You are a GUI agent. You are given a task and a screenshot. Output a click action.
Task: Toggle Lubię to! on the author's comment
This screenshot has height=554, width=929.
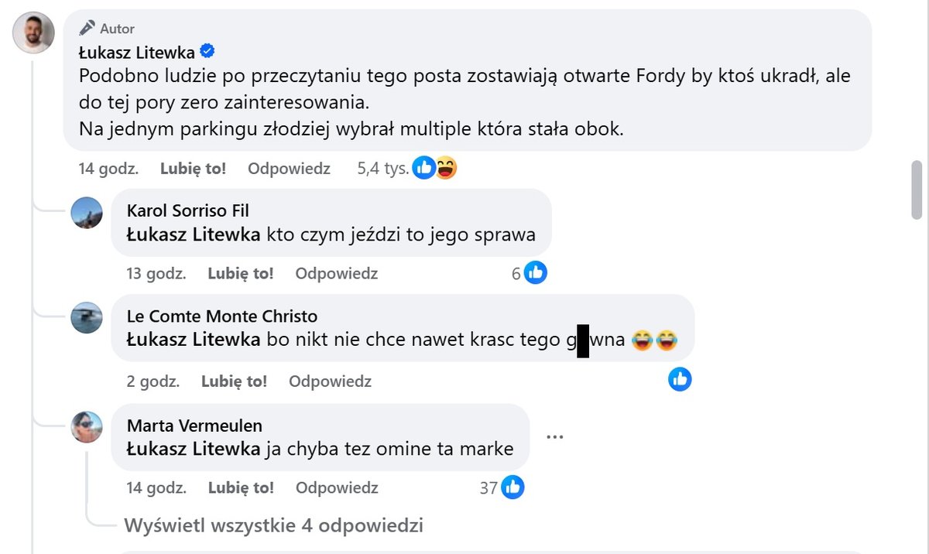193,169
